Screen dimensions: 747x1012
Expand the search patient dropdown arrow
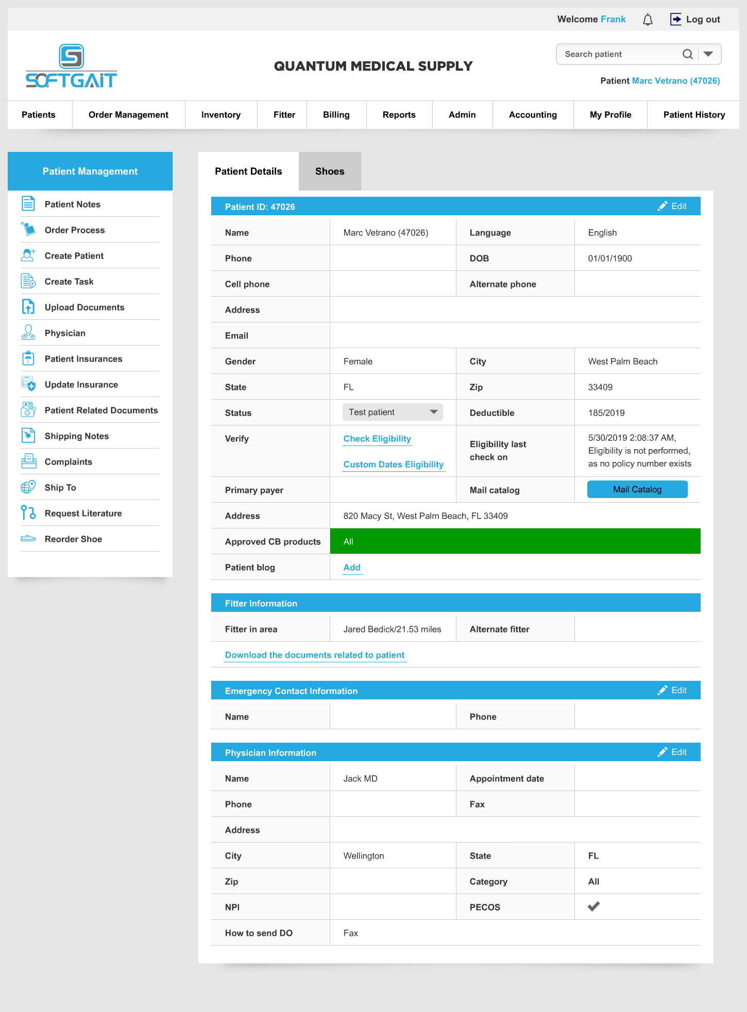tap(709, 54)
